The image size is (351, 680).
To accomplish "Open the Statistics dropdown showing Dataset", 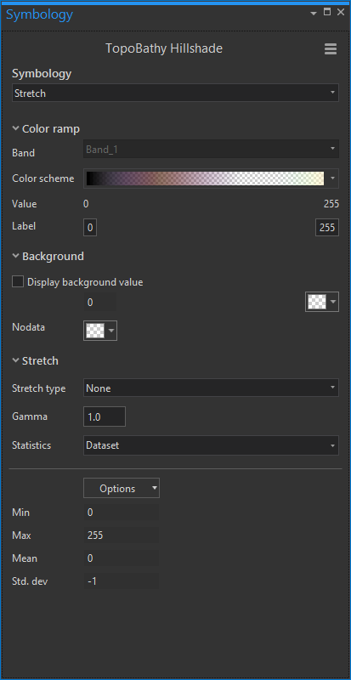I will [211, 445].
